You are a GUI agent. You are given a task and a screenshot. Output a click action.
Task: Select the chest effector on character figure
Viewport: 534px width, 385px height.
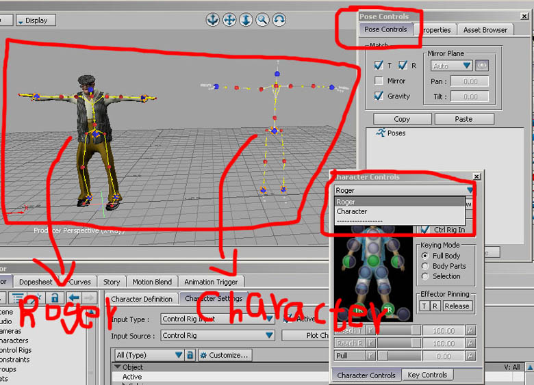tap(373, 246)
